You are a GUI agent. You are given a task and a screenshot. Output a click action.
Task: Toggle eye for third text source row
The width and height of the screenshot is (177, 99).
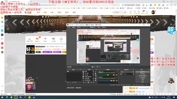tap(93, 75)
